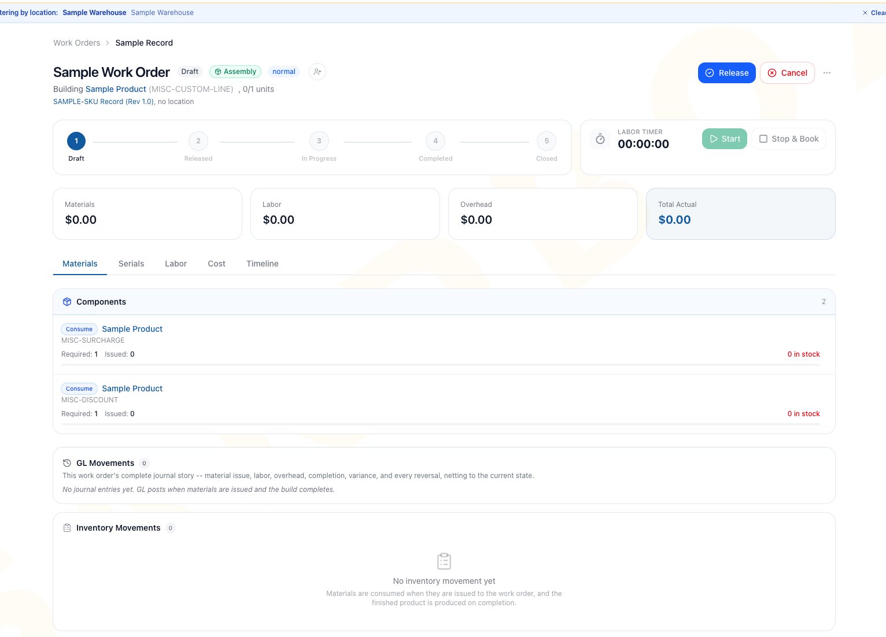Click the MISC-CUSTOM-LINE code text
Viewport: 886px width, 637px height.
point(191,89)
